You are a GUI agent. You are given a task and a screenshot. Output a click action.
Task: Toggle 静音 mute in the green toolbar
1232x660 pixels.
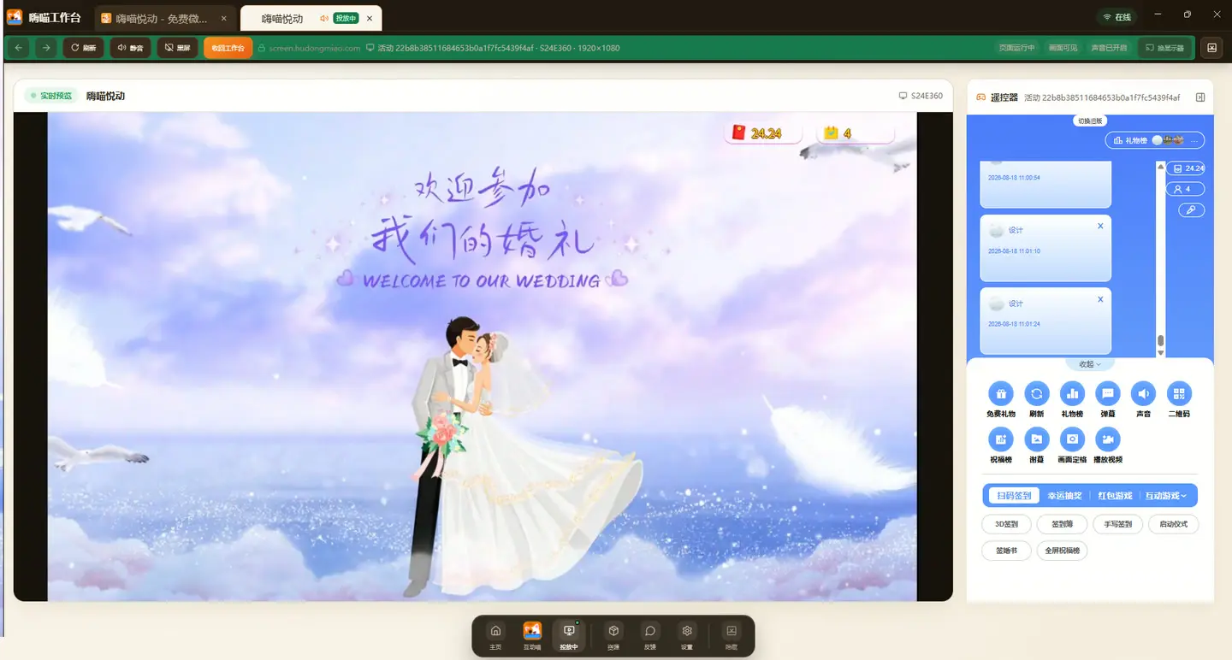(x=130, y=48)
